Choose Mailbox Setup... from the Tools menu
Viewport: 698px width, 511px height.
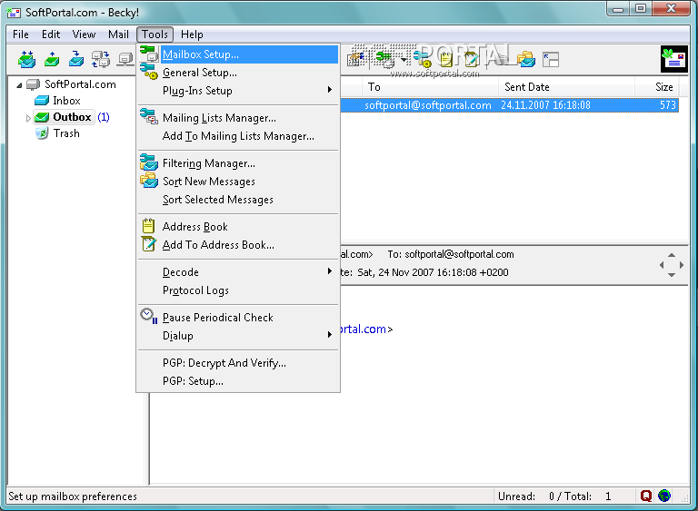238,54
